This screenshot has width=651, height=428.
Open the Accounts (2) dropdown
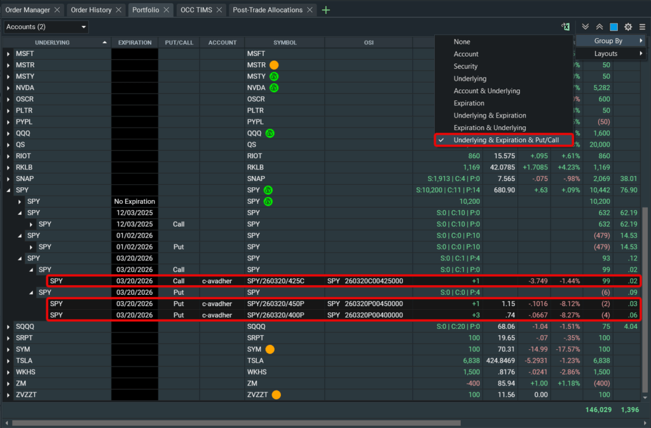(46, 27)
